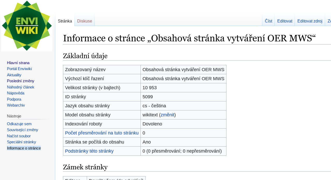This screenshot has width=331, height=180.
Task: Open Náhodný článek
Action: 21,87
